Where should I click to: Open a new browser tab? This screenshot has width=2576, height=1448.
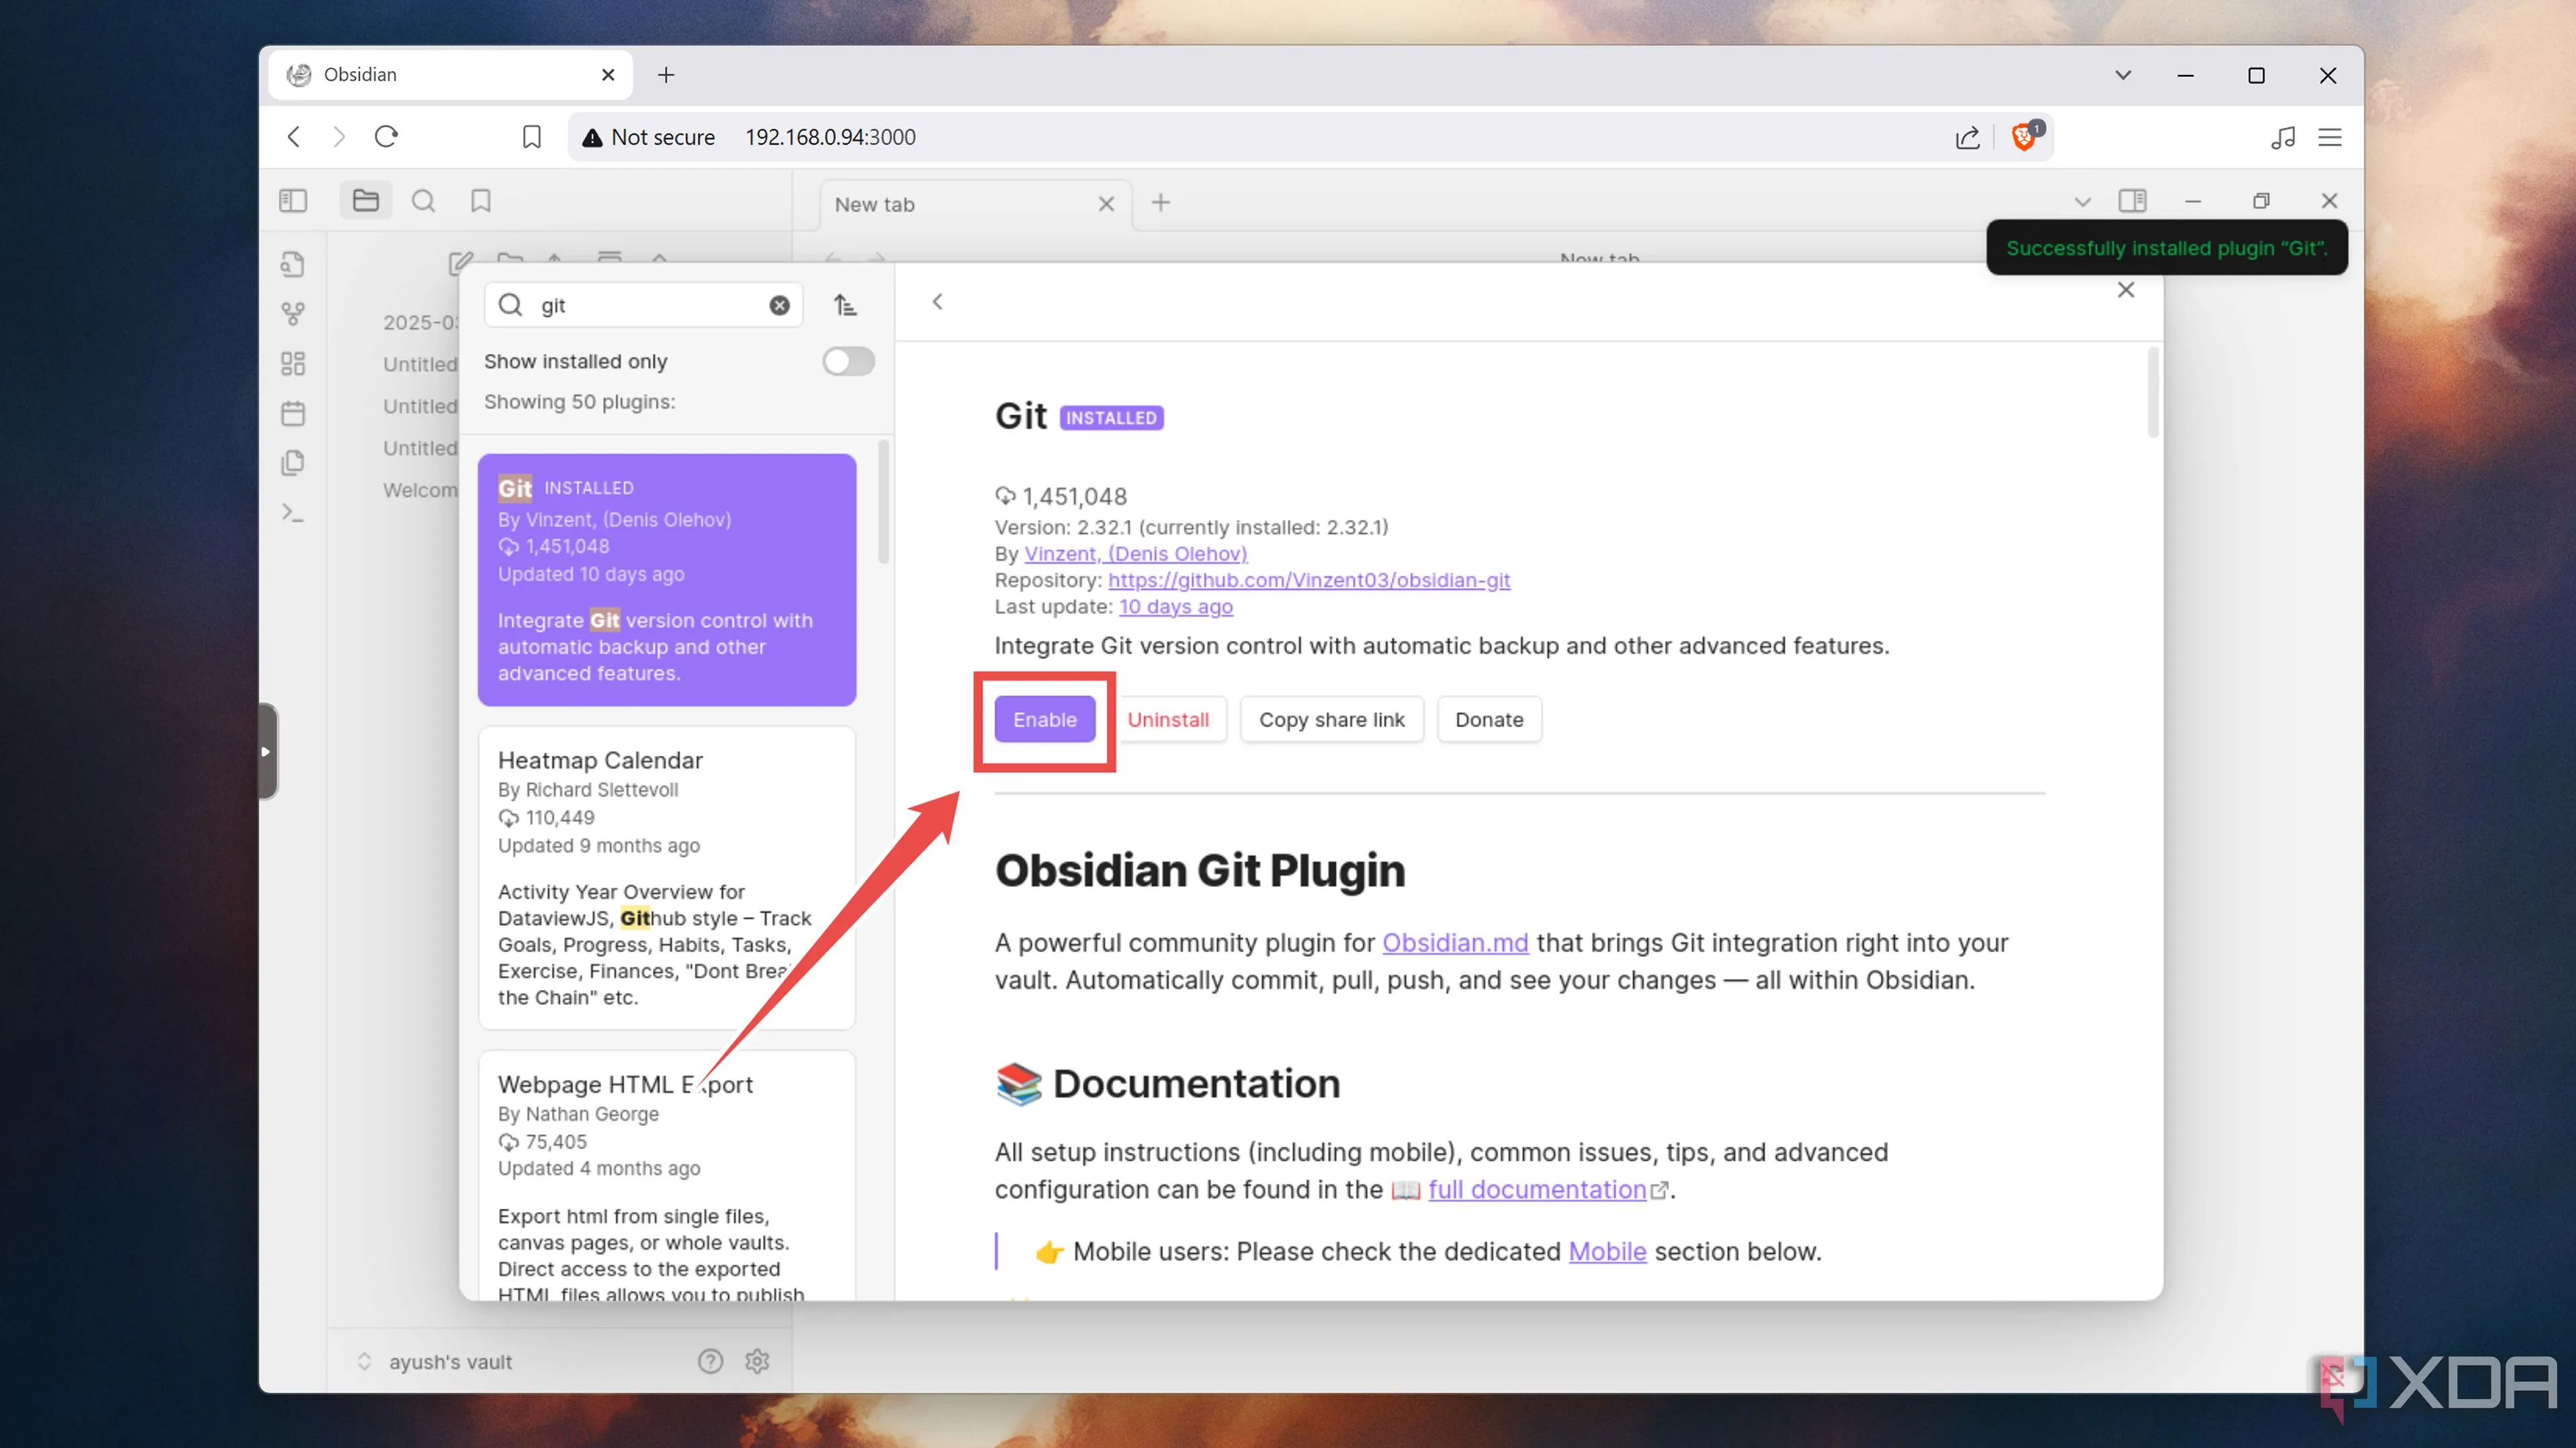coord(666,75)
